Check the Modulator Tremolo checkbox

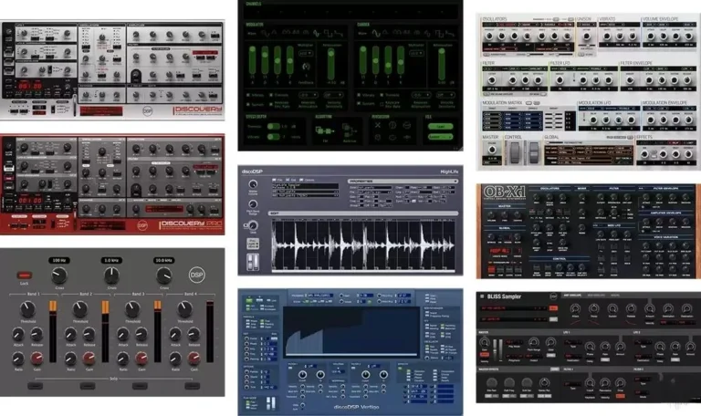coord(271,95)
